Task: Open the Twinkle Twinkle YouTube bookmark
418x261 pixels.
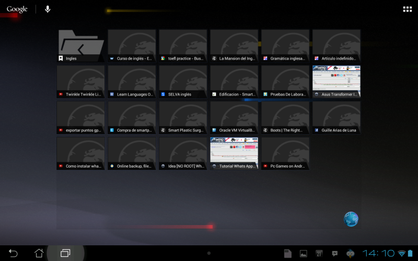Action: pyautogui.click(x=80, y=81)
